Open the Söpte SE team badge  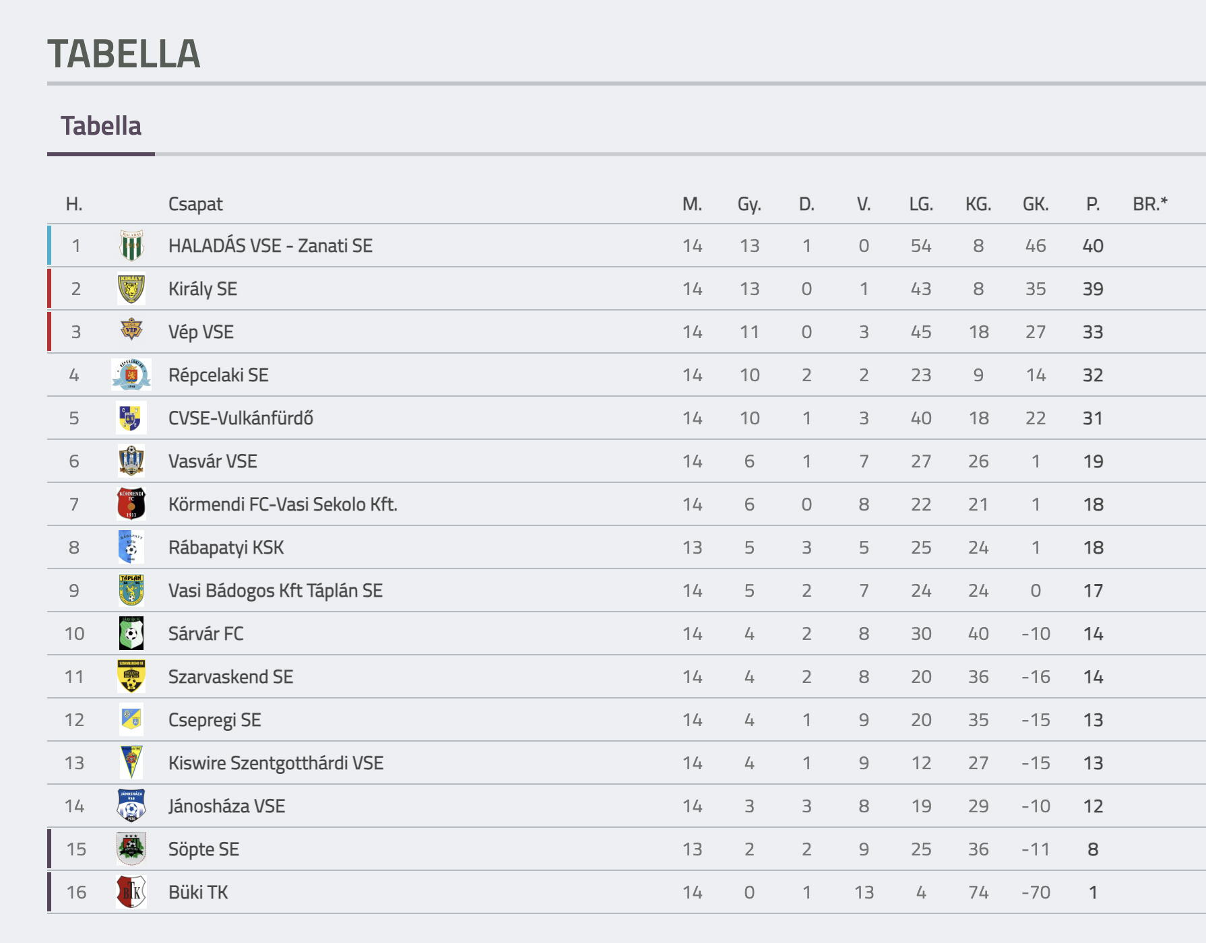[x=131, y=849]
